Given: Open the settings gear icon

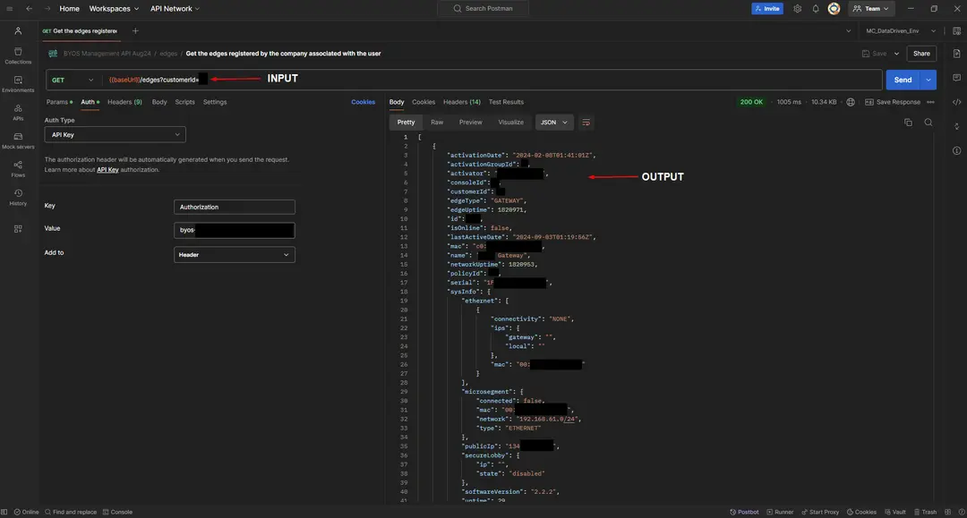Looking at the screenshot, I should (x=798, y=9).
